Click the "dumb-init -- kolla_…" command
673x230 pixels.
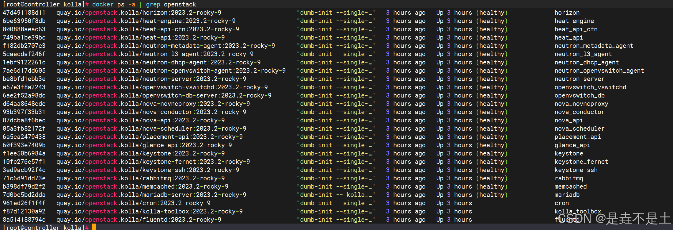coord(336,195)
